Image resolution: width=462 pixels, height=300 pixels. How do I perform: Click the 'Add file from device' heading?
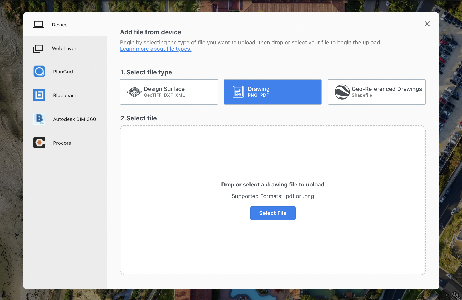(150, 32)
